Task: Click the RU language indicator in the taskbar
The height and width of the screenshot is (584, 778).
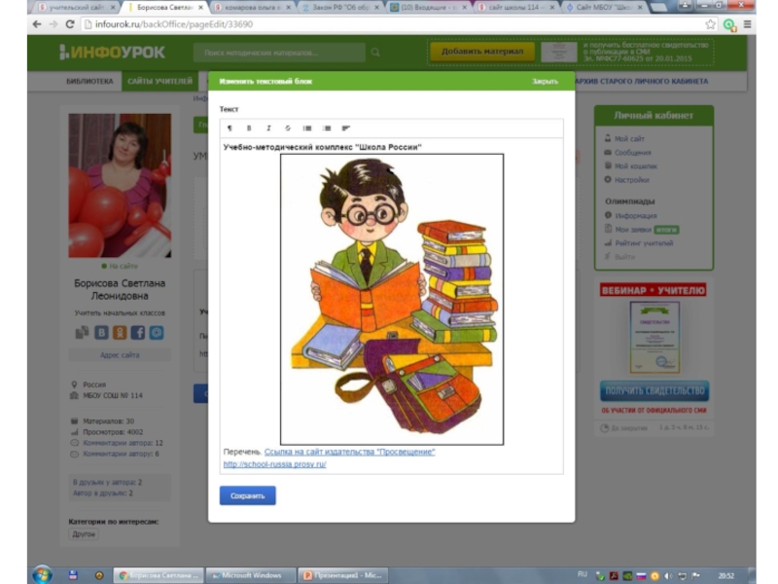Action: [583, 574]
